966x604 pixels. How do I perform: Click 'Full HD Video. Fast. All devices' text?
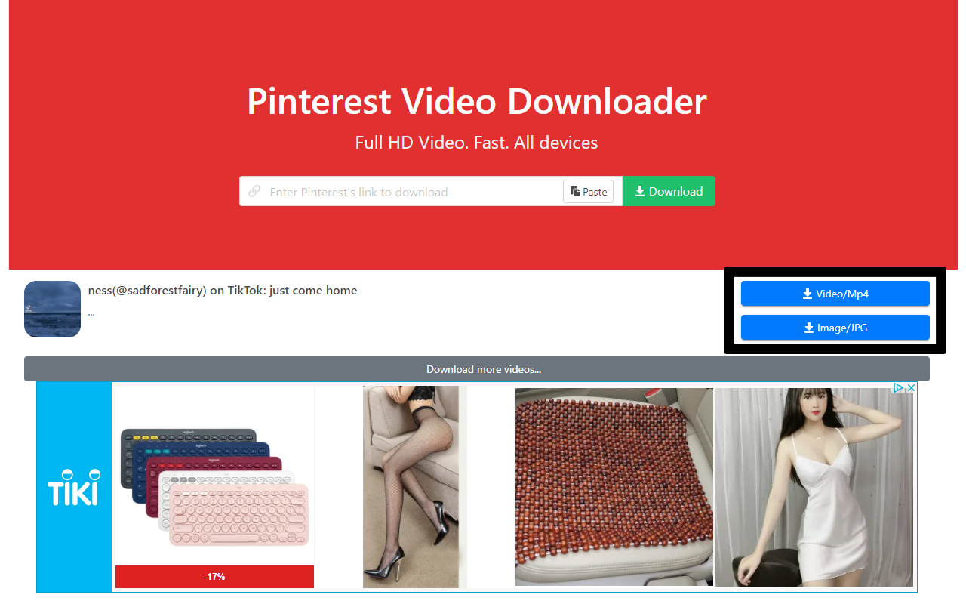coord(477,143)
